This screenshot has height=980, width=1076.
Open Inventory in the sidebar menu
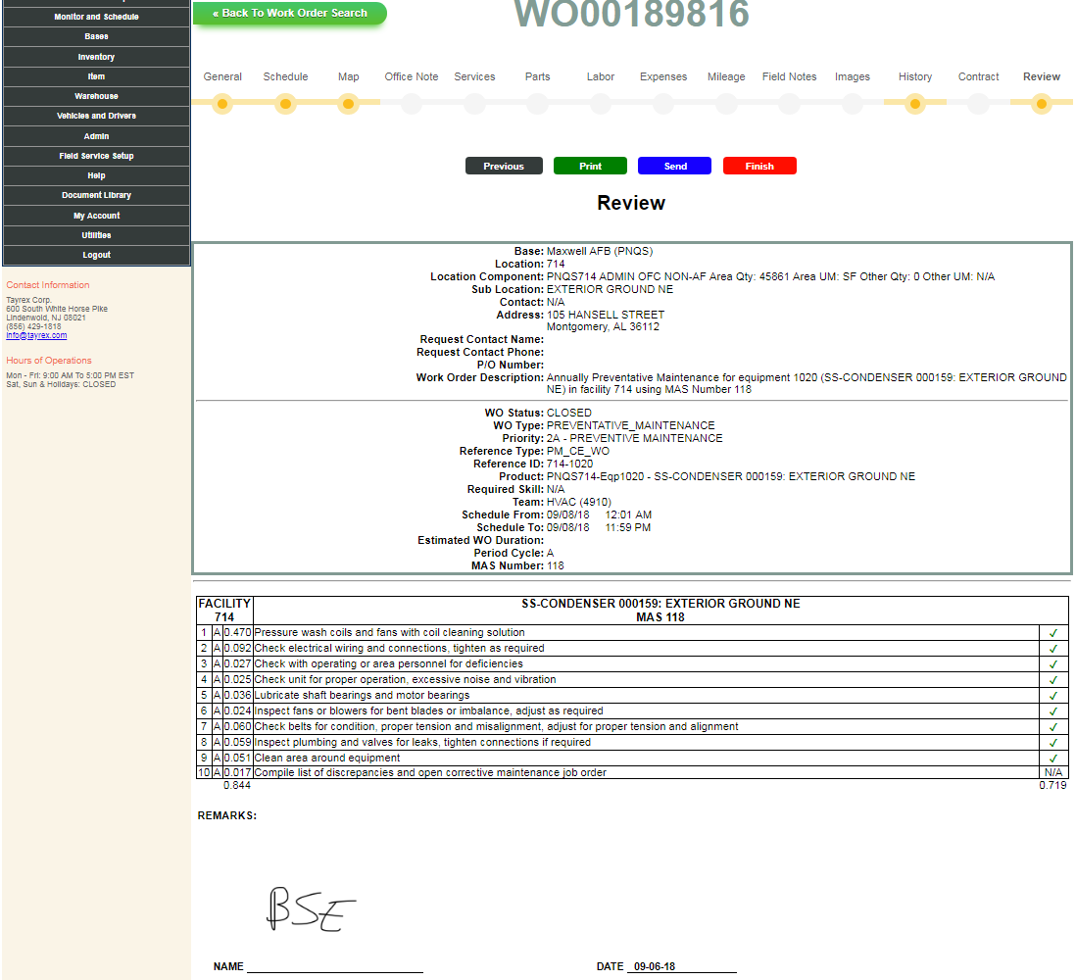point(96,57)
